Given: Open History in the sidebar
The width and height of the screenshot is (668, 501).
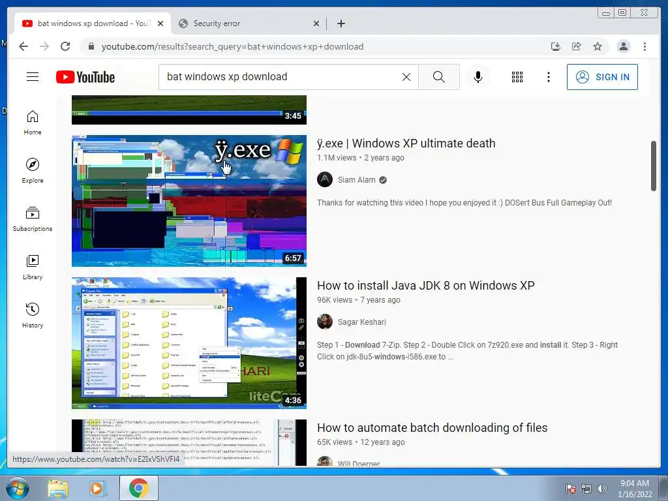Looking at the screenshot, I should pyautogui.click(x=33, y=315).
